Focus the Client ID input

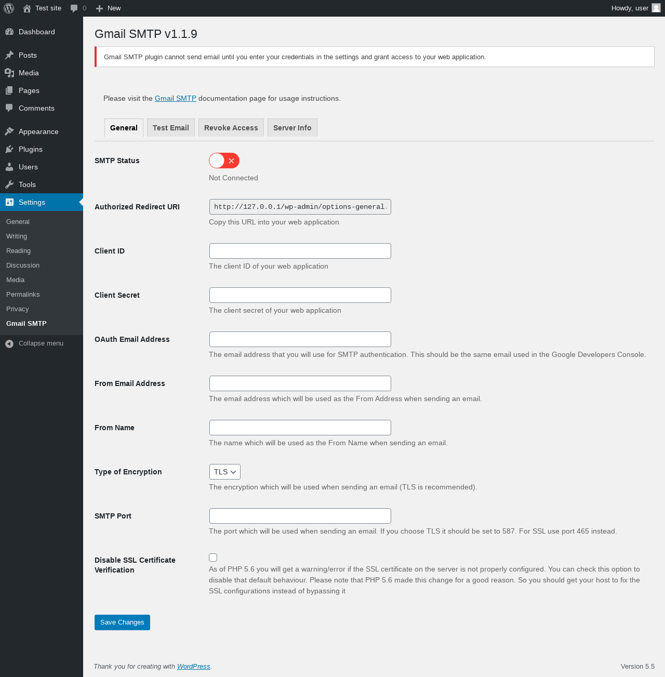(300, 251)
